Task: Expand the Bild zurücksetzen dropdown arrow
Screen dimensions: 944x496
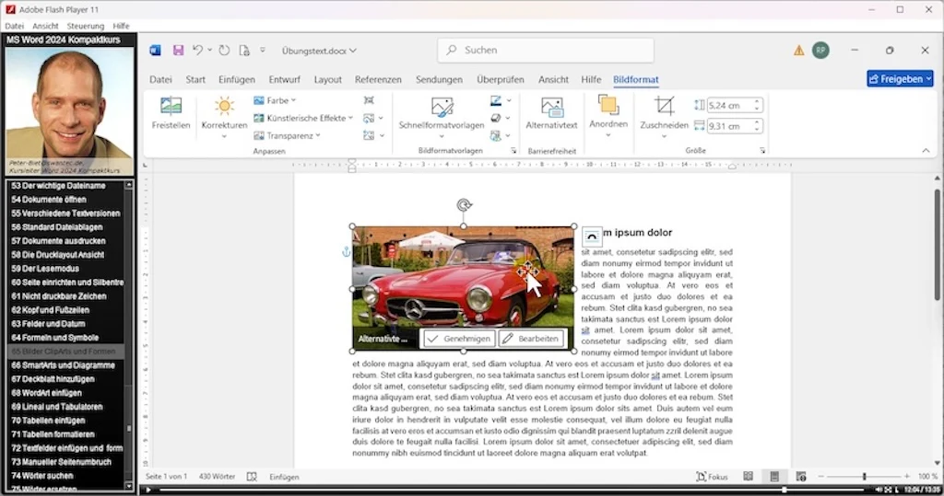Action: click(x=382, y=136)
